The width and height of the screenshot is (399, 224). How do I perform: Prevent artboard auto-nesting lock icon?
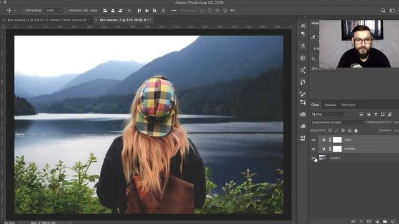pyautogui.click(x=349, y=131)
